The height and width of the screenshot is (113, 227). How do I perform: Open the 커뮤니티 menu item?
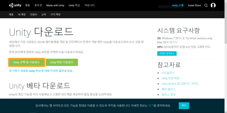pyautogui.click(x=90, y=5)
